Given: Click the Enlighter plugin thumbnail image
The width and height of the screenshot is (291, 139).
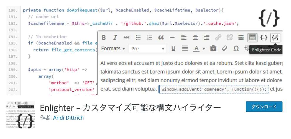Looking at the screenshot, I should point(21,115).
